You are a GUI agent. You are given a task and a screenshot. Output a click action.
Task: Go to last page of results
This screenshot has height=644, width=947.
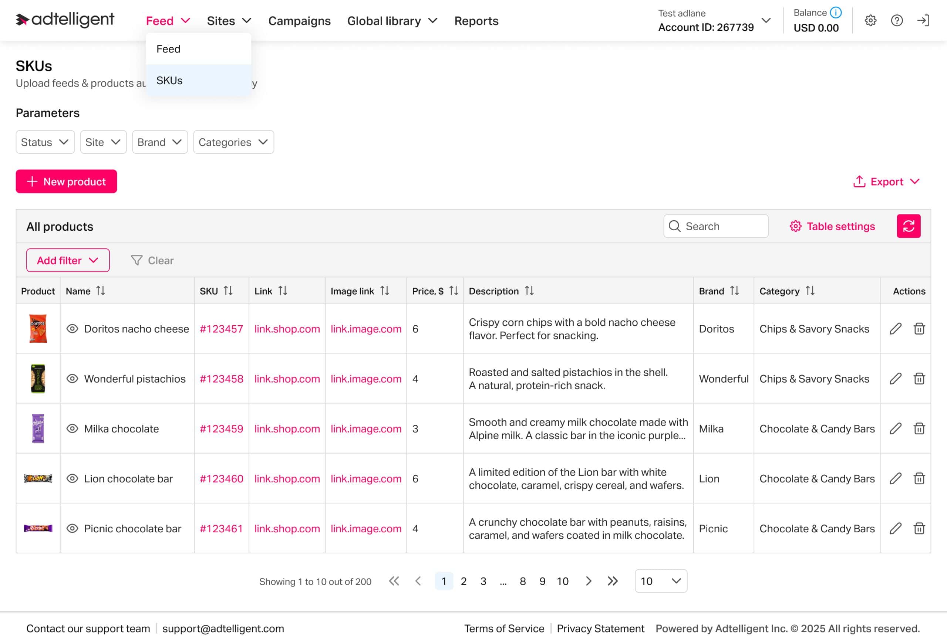coord(613,581)
